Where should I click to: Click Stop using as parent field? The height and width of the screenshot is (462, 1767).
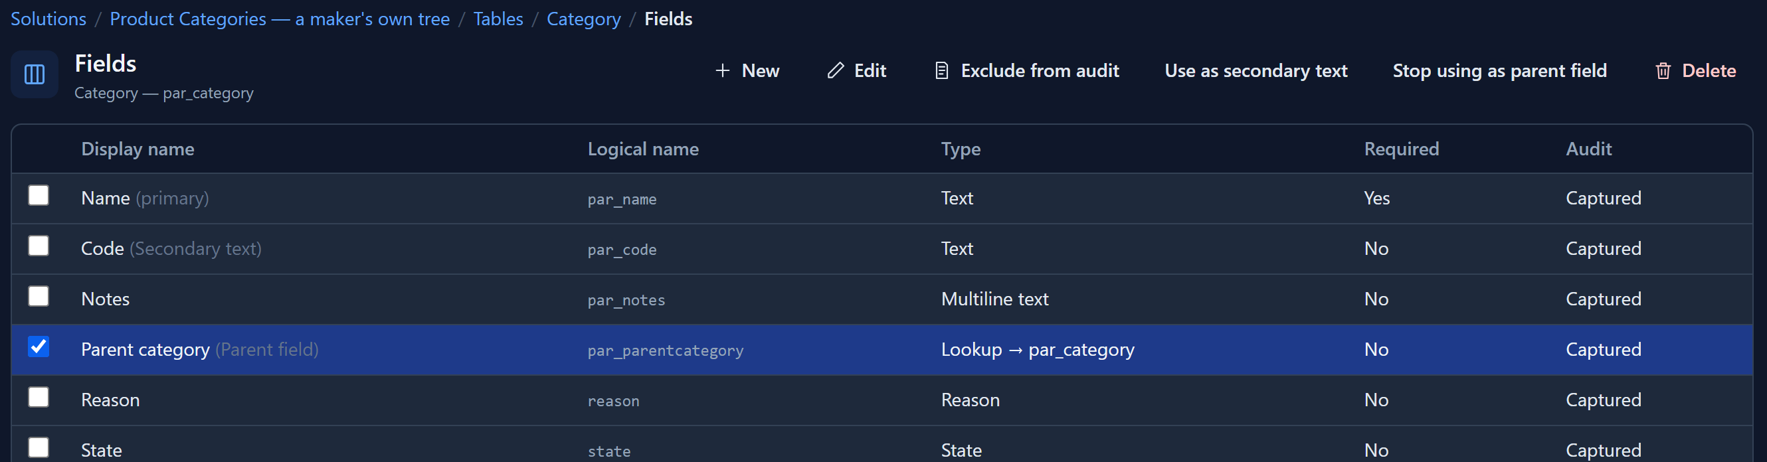click(x=1499, y=70)
